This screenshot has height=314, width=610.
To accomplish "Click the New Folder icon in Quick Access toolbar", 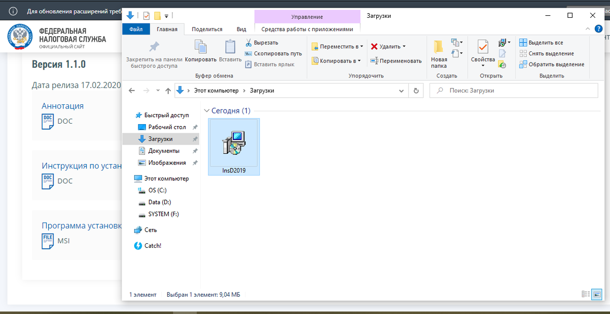I will [158, 16].
